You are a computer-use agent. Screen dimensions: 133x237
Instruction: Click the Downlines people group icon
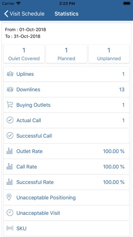10,90
